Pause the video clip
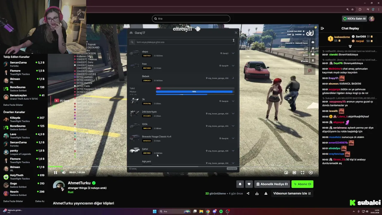382x215 pixels. tap(56, 172)
